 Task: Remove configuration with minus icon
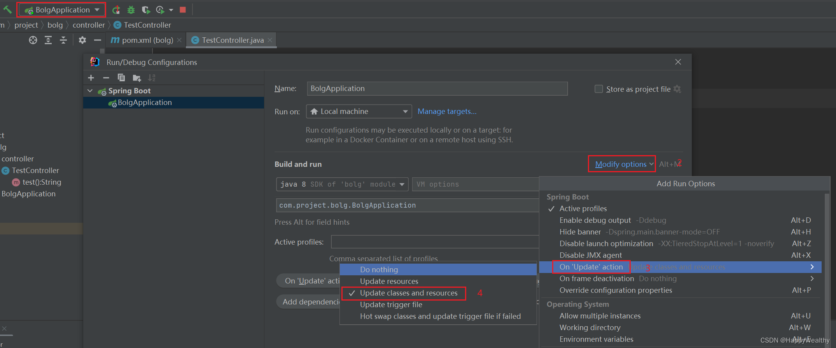tap(106, 78)
